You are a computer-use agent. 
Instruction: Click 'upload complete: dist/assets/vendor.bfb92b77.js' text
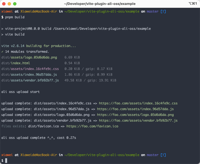coord(46,121)
